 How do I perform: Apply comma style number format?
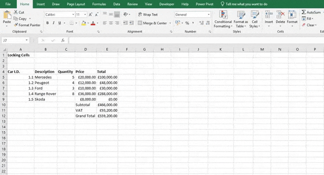(x=193, y=23)
